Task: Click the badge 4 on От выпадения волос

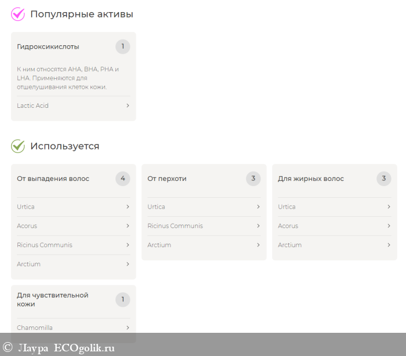Action: (x=122, y=179)
